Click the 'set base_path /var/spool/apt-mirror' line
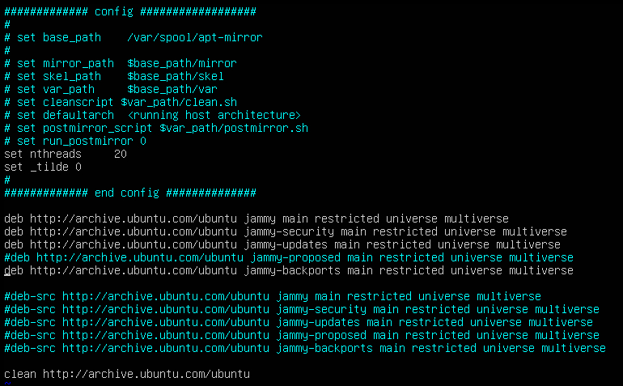This screenshot has height=386, width=623. point(133,37)
